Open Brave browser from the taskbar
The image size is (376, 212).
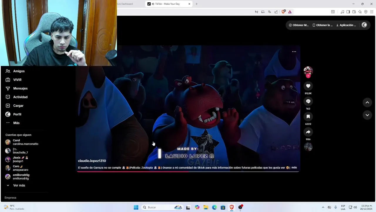point(232,207)
